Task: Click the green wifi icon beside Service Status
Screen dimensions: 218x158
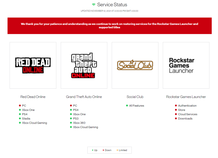Action: (x=94, y=5)
